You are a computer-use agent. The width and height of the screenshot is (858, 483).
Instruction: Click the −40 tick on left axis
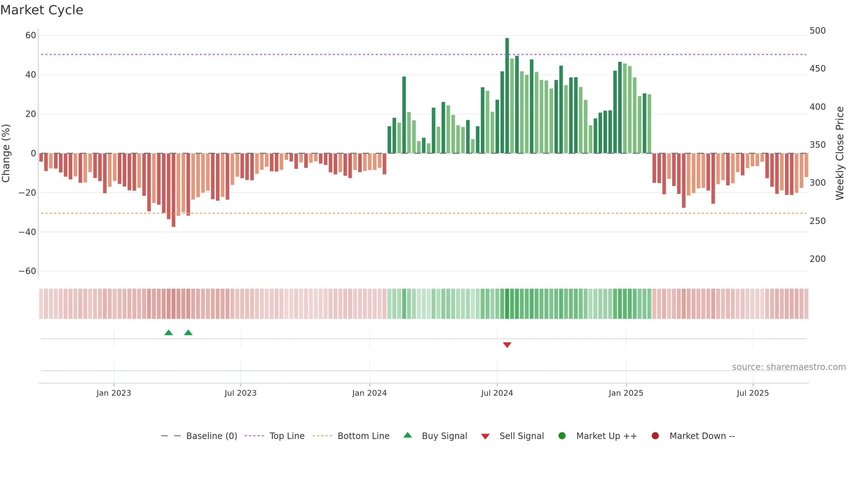28,232
